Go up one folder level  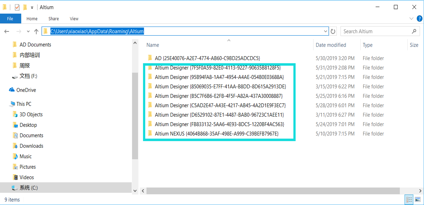[x=36, y=31]
